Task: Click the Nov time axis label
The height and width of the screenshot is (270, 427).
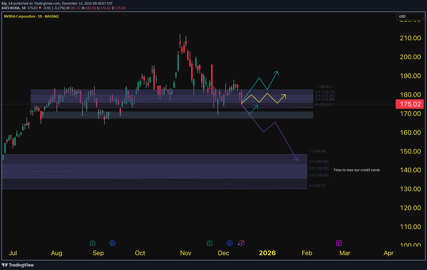Action: [186, 253]
